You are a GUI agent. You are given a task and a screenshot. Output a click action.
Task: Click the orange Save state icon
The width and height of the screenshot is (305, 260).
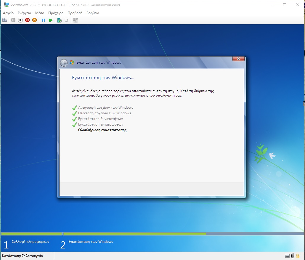pos(34,20)
